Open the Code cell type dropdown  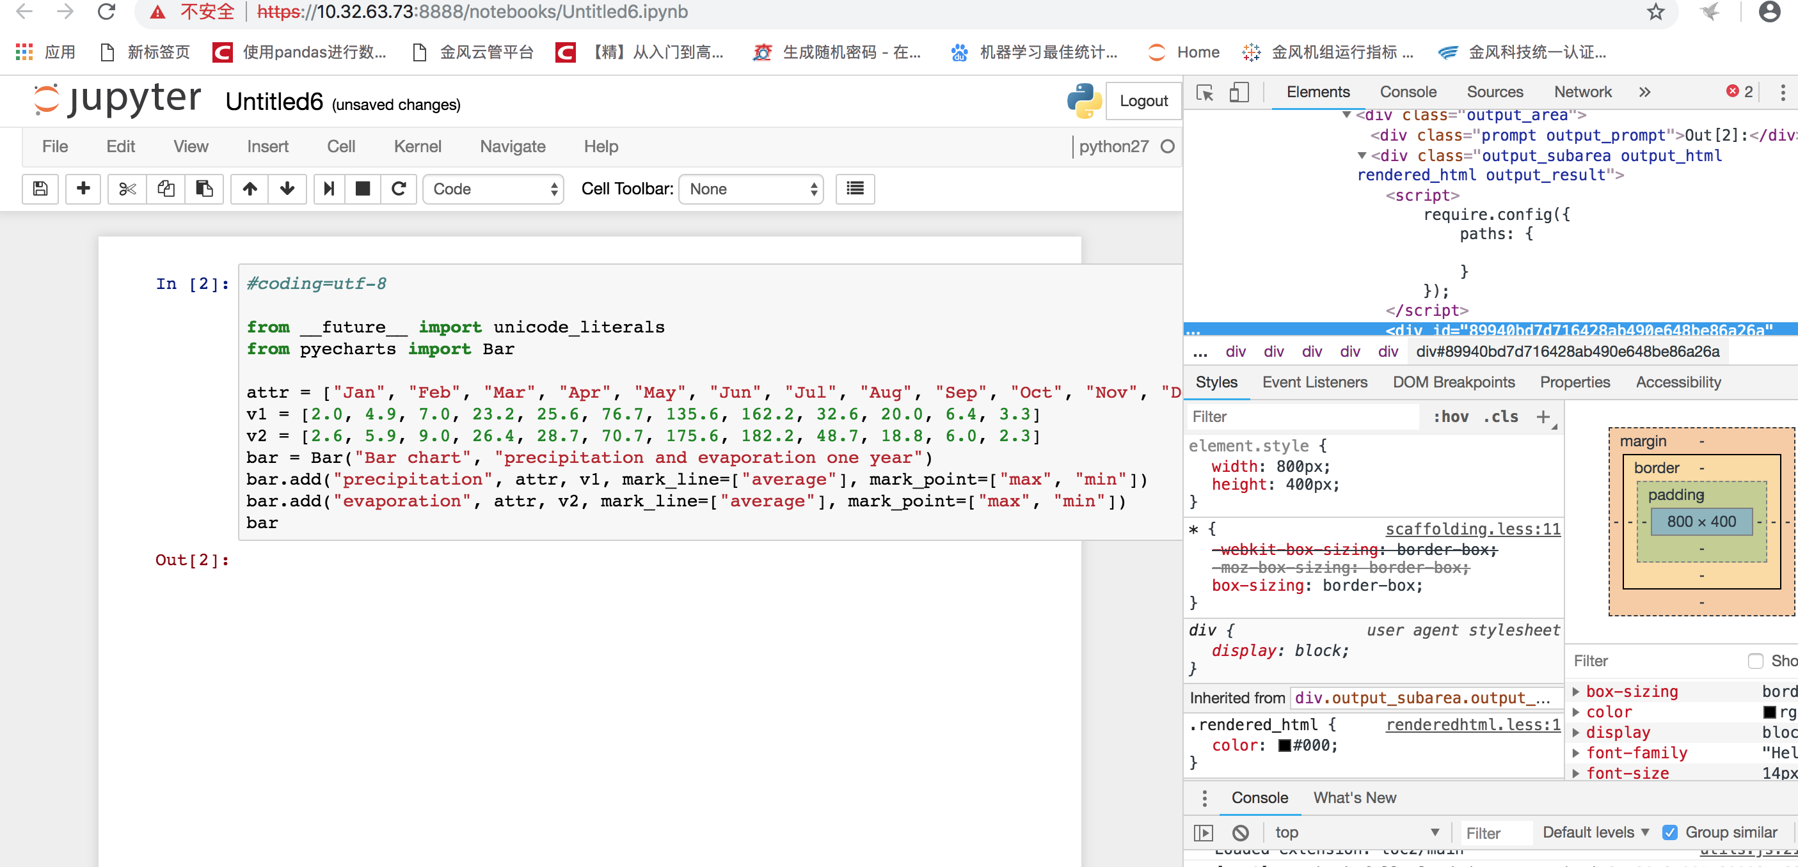click(x=493, y=189)
